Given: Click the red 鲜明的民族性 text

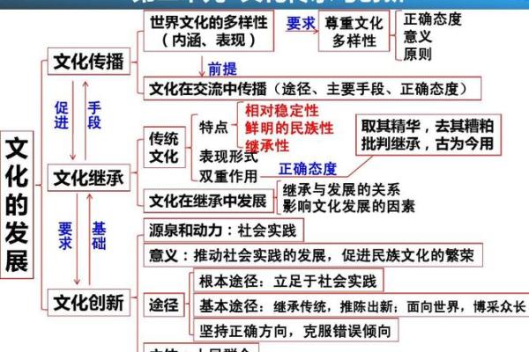Looking at the screenshot, I should (289, 128).
